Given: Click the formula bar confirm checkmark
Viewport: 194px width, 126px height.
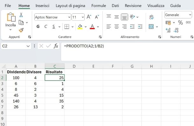Looking at the screenshot, I should click(48, 46).
